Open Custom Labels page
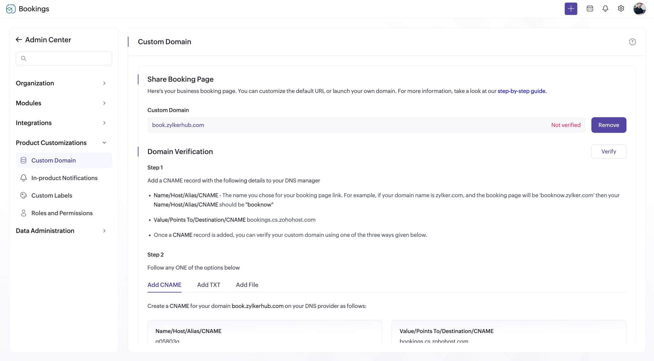 52,195
